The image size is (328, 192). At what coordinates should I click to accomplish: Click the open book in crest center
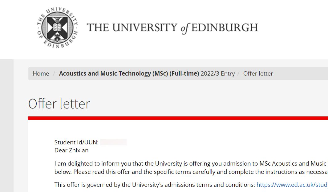click(57, 27)
